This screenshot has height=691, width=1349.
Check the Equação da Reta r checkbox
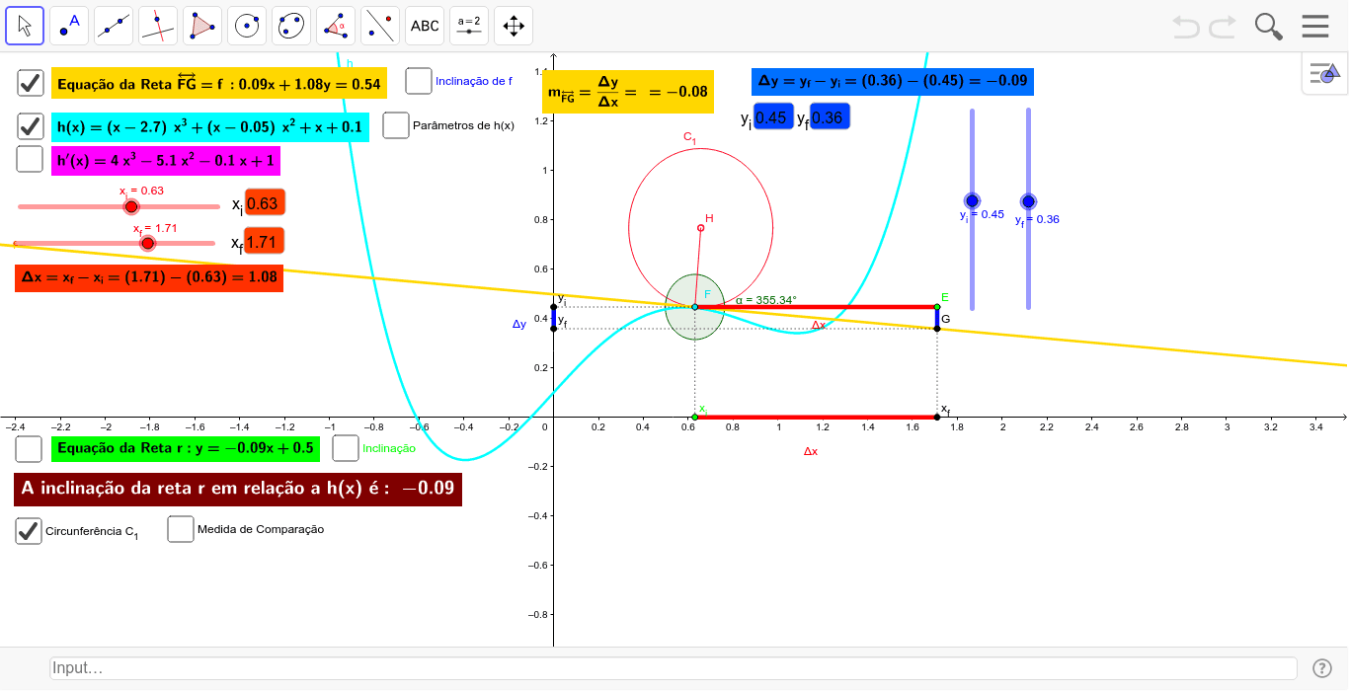coord(30,448)
